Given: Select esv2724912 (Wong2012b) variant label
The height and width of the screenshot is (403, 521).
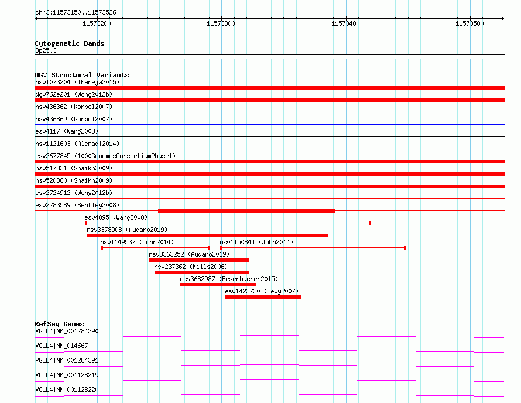Looking at the screenshot, I should [x=74, y=193].
